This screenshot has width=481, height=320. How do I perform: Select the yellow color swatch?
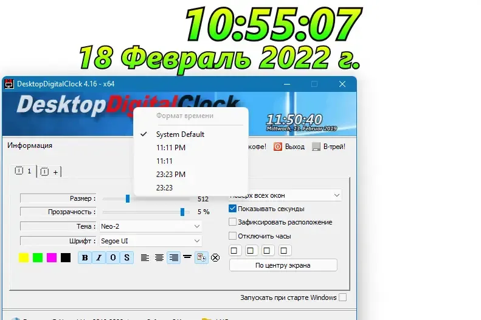(x=24, y=258)
